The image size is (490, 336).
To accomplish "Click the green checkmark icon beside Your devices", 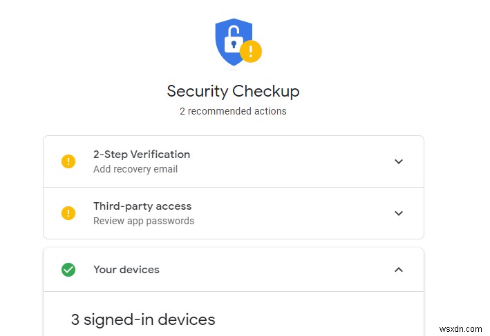I will pos(68,270).
